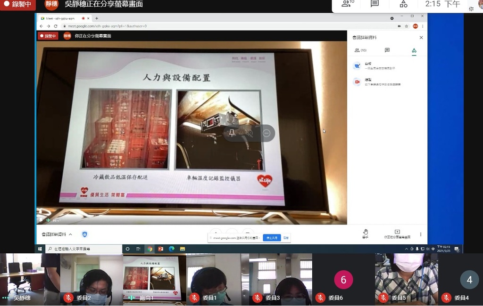Click the 靜穗 presenter avatar in top bar

pos(51,4)
